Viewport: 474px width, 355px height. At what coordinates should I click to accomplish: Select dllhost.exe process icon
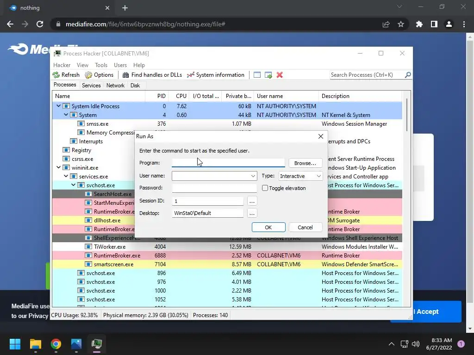coord(88,220)
